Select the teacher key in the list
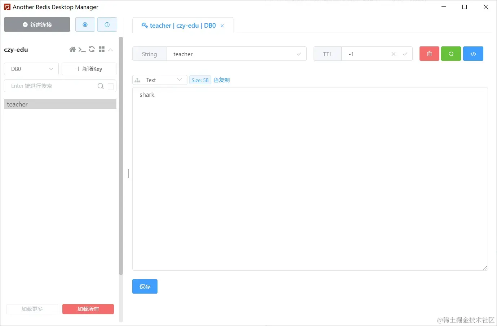 [x=60, y=104]
